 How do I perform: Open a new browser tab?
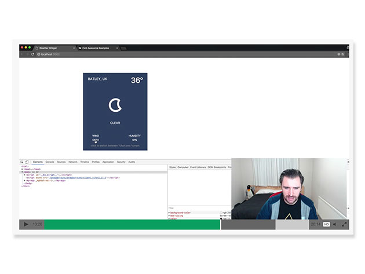pos(123,48)
